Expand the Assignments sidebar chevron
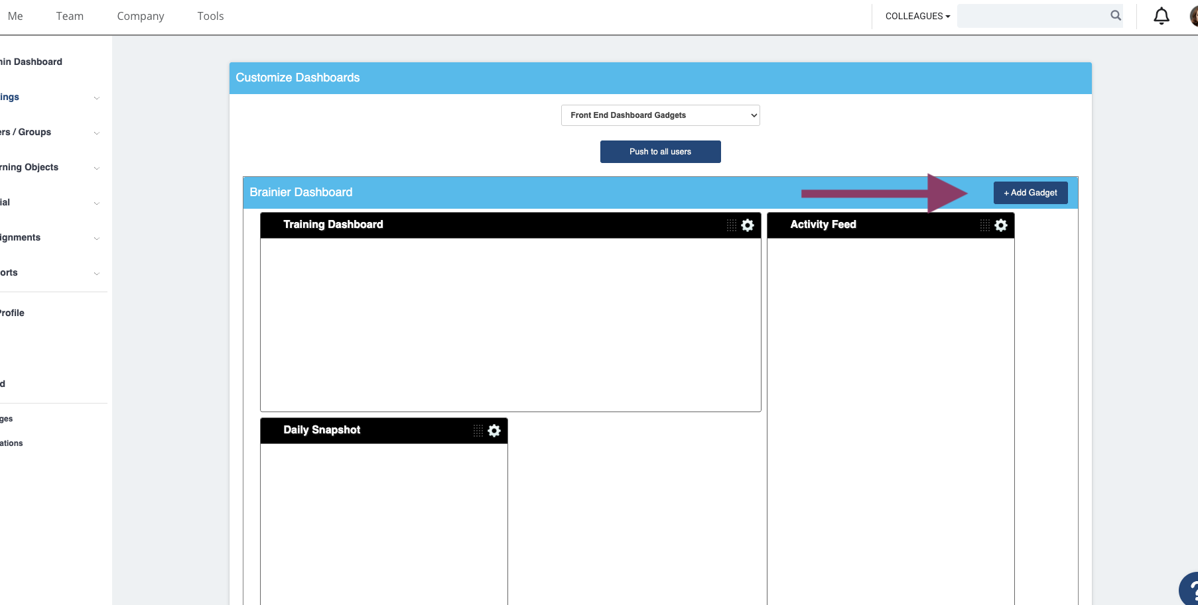The width and height of the screenshot is (1198, 605). click(97, 239)
